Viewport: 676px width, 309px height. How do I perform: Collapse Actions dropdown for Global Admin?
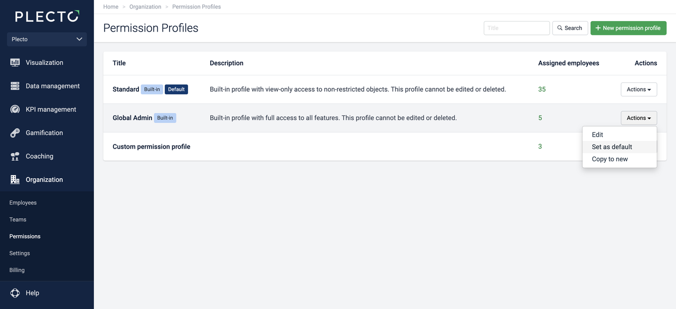(639, 118)
